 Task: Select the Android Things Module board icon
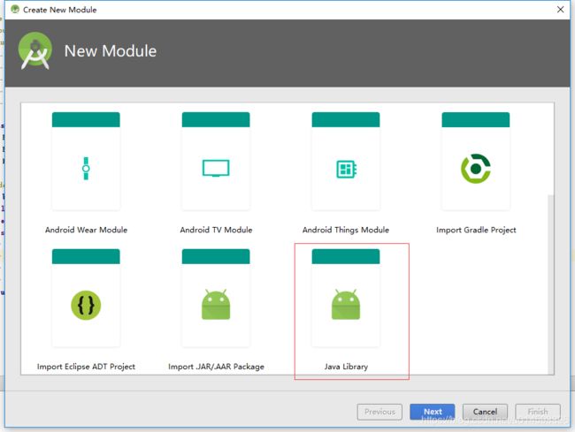(x=346, y=169)
